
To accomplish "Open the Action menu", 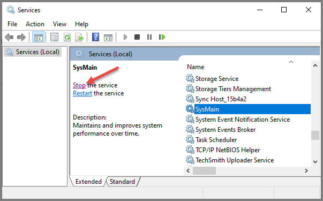I will (35, 24).
